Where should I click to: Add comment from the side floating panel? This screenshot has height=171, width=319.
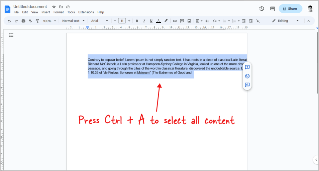click(x=247, y=67)
